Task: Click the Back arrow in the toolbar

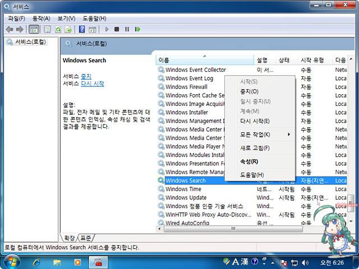Action: (9, 29)
